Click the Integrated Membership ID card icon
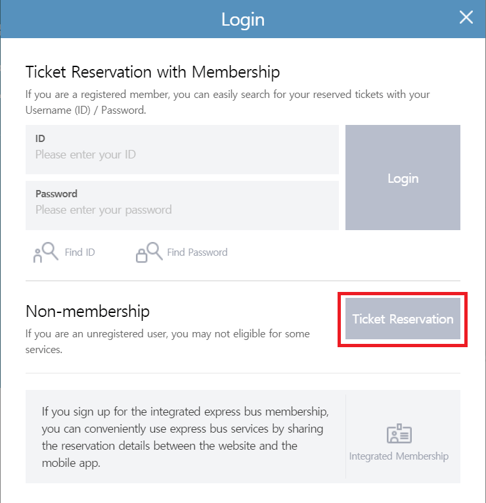 (x=399, y=434)
